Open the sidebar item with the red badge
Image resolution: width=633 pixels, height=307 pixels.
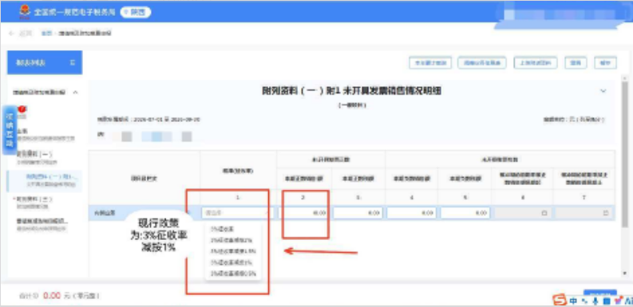[x=22, y=113]
